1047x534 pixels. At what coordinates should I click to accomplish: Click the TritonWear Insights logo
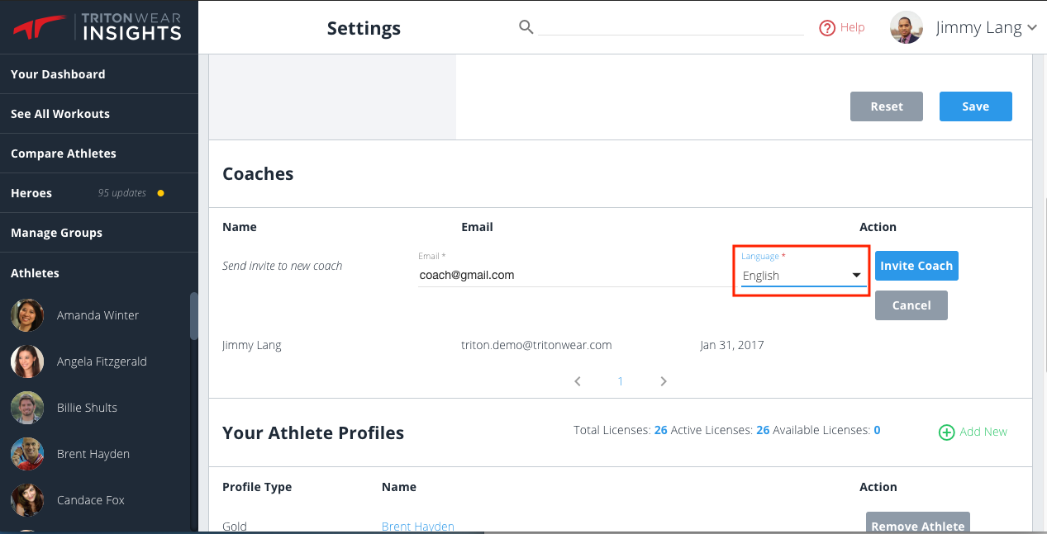(97, 26)
